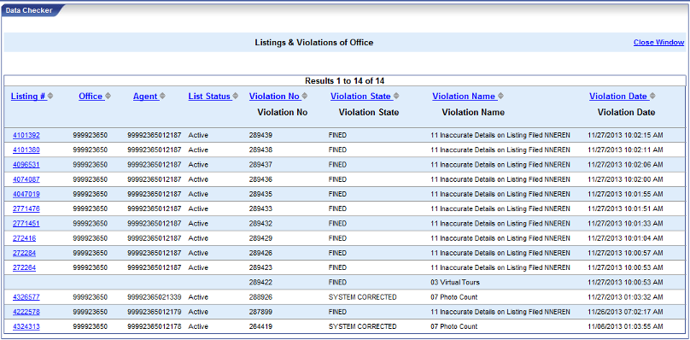690x340 pixels.
Task: Click SYSTEM CORRECTED state for violation 264419
Action: pyautogui.click(x=362, y=326)
